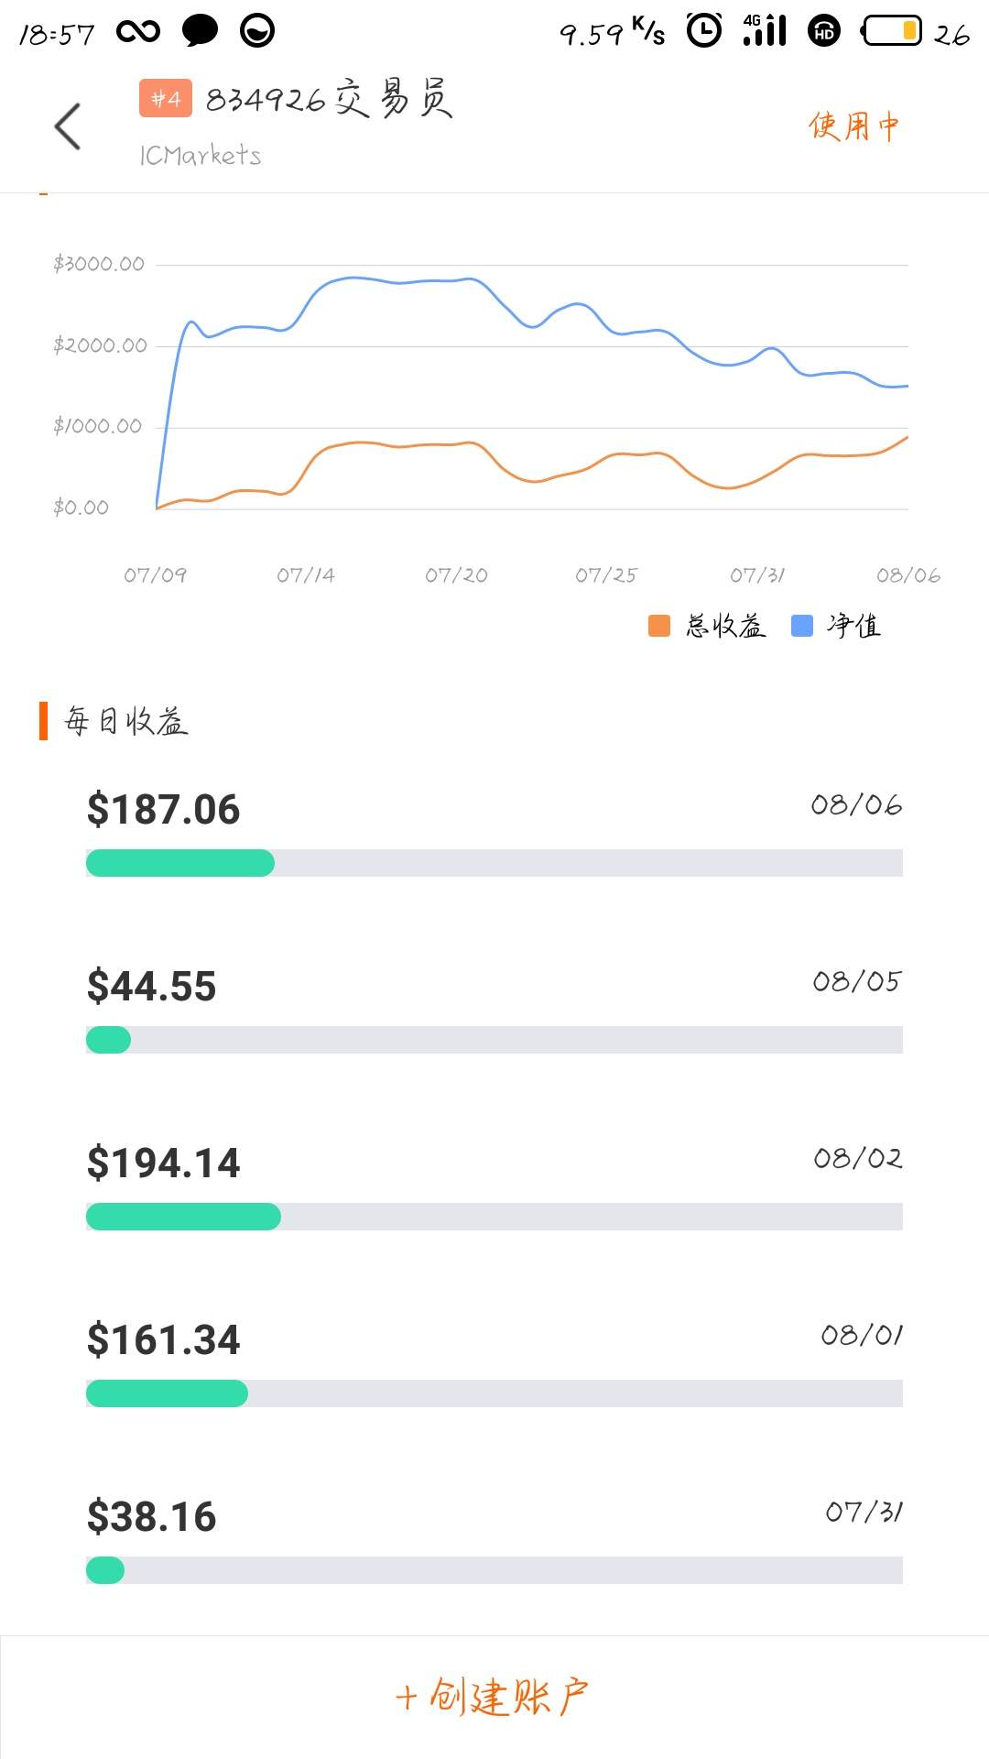Image resolution: width=989 pixels, height=1759 pixels.
Task: Tap the $38.16 entry for 07/31
Action: pyautogui.click(x=152, y=1517)
